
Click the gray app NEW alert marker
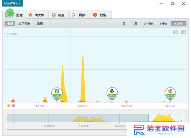pyautogui.click(x=57, y=94)
